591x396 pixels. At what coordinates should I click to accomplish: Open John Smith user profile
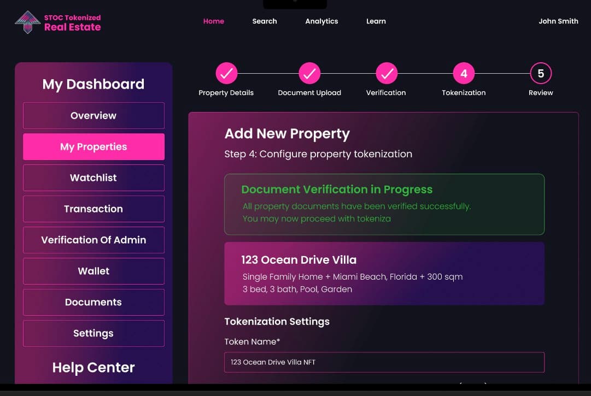click(558, 21)
